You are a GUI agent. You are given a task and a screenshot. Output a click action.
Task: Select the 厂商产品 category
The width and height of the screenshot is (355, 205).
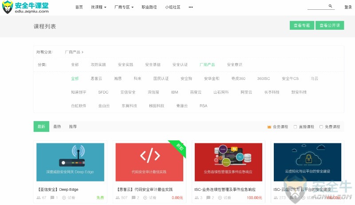point(207,65)
